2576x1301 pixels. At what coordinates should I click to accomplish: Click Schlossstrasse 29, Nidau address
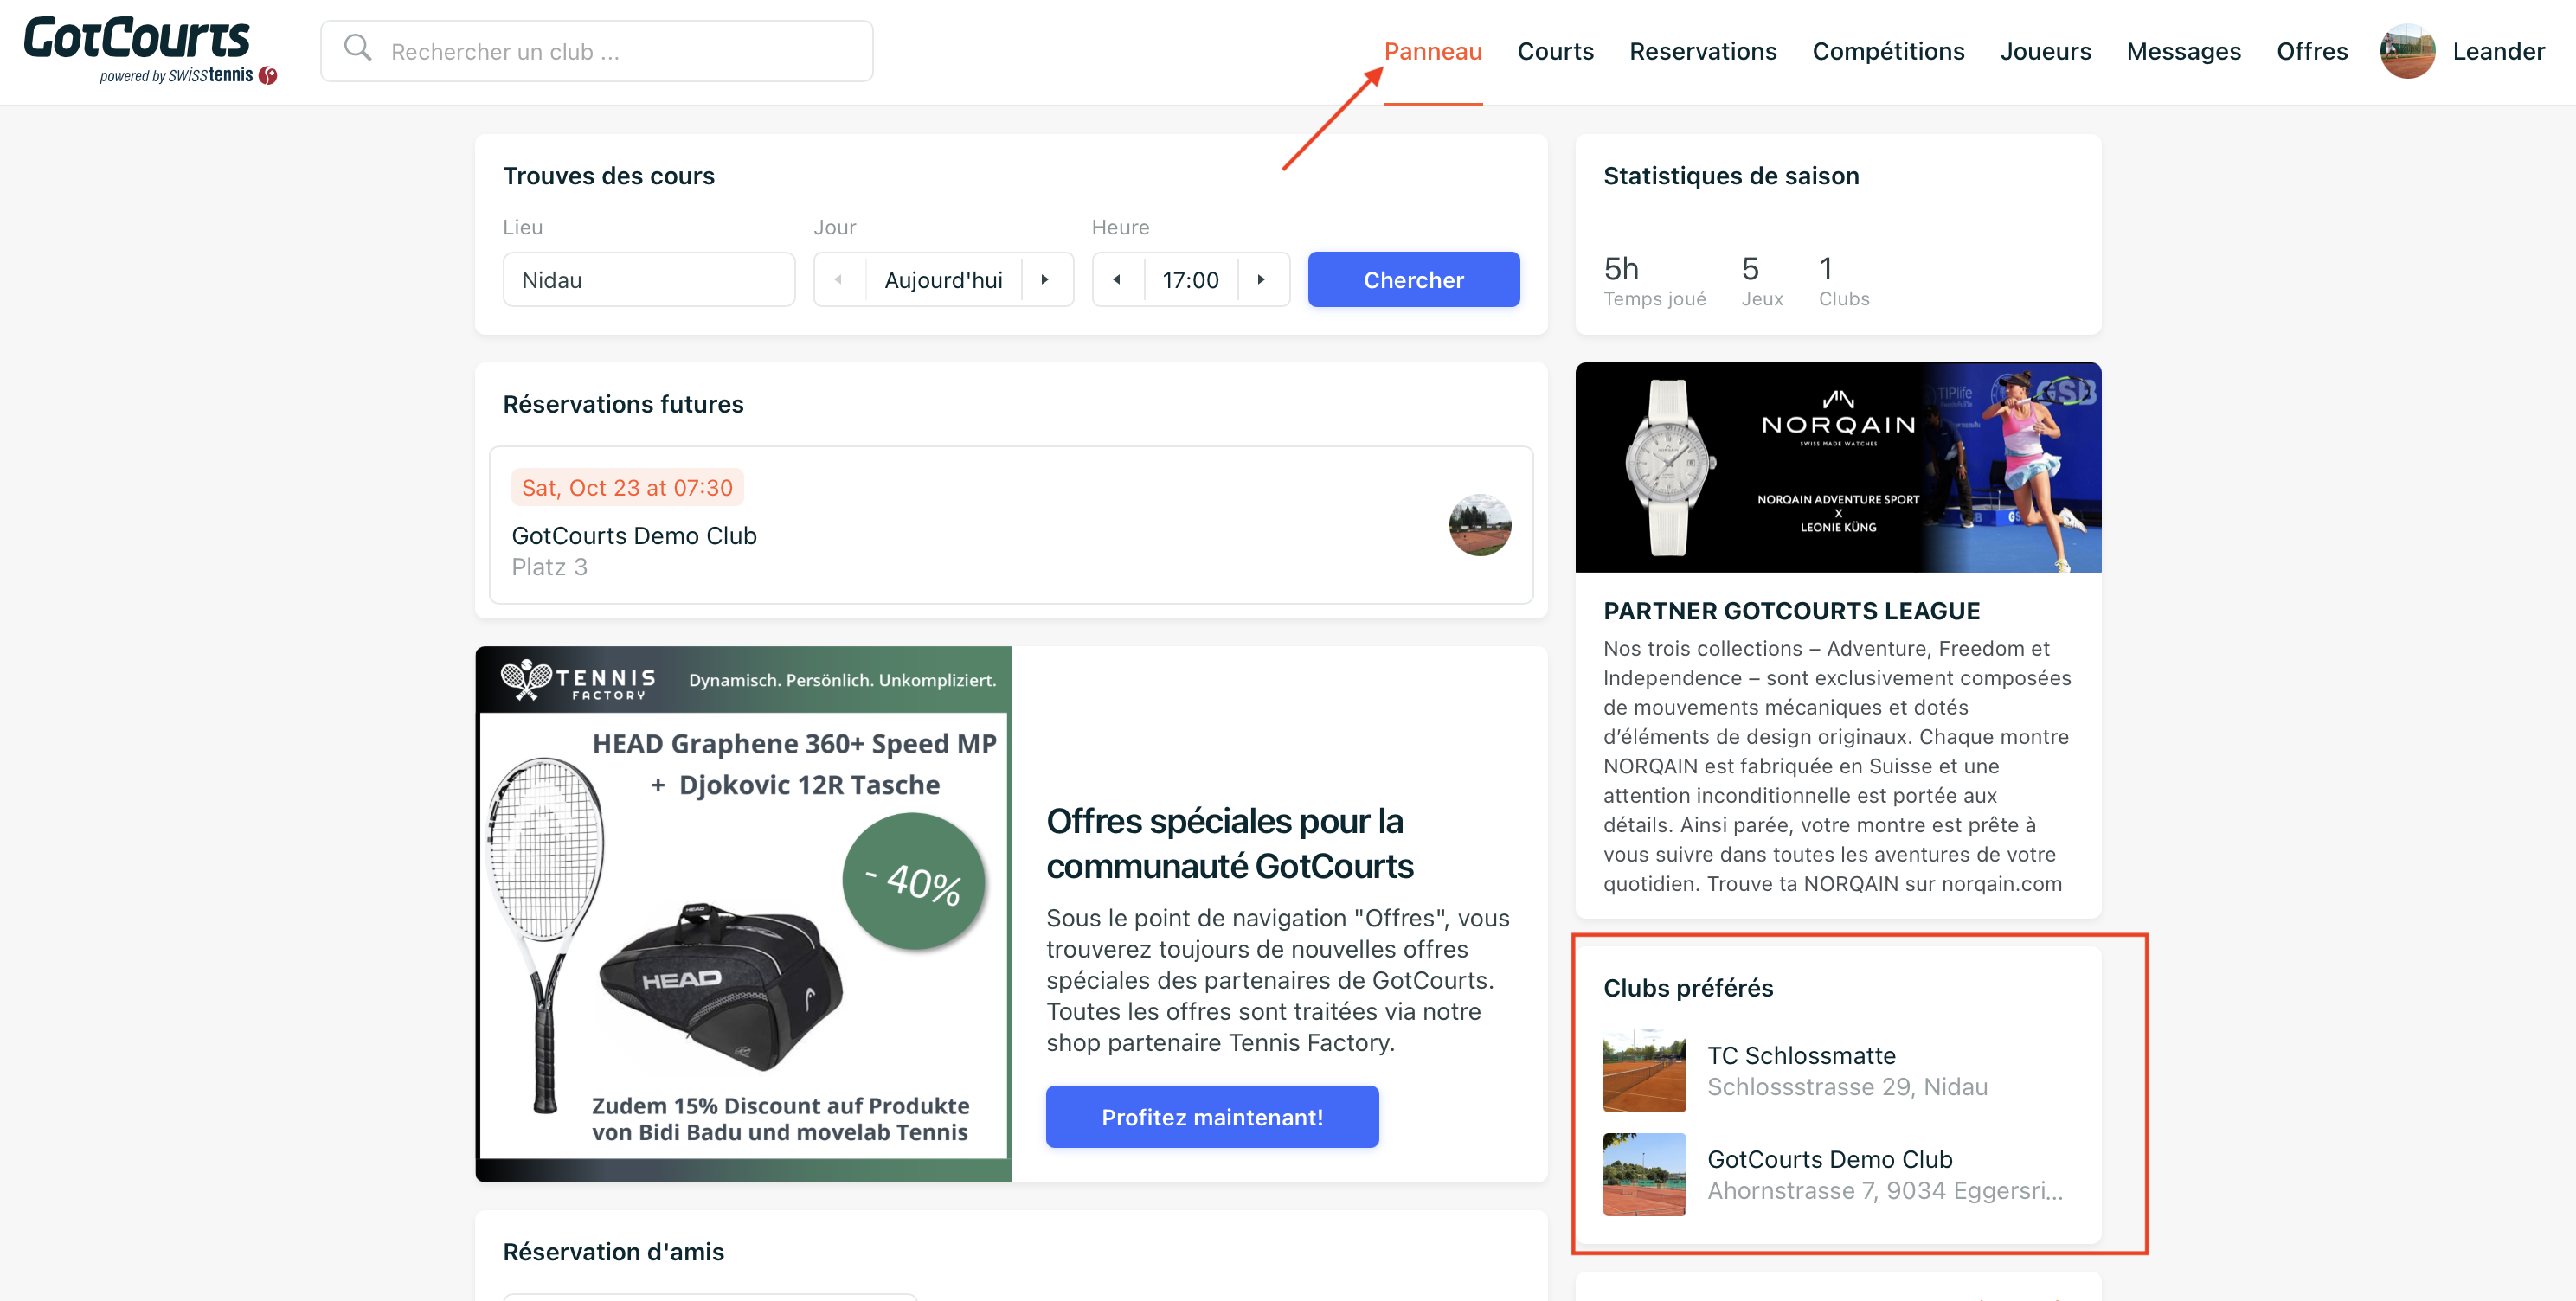click(1847, 1087)
